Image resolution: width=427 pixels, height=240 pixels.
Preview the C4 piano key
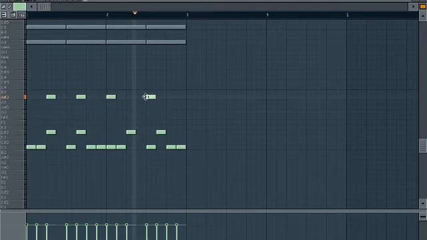click(13, 87)
